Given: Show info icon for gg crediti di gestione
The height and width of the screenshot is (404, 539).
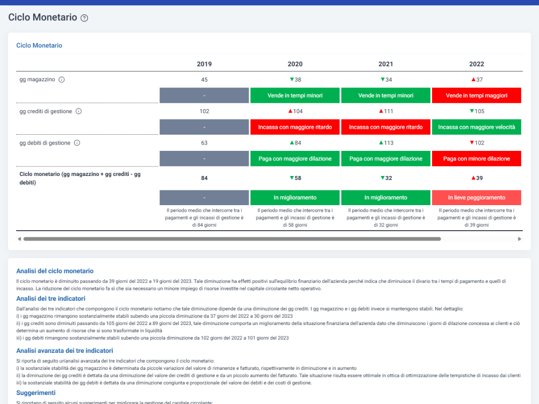Looking at the screenshot, I should [79, 111].
